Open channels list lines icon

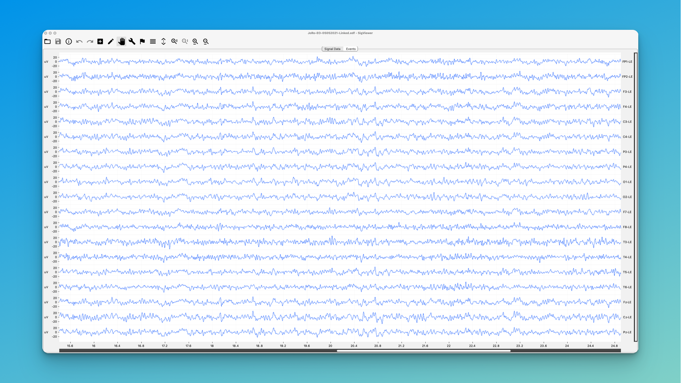[153, 41]
